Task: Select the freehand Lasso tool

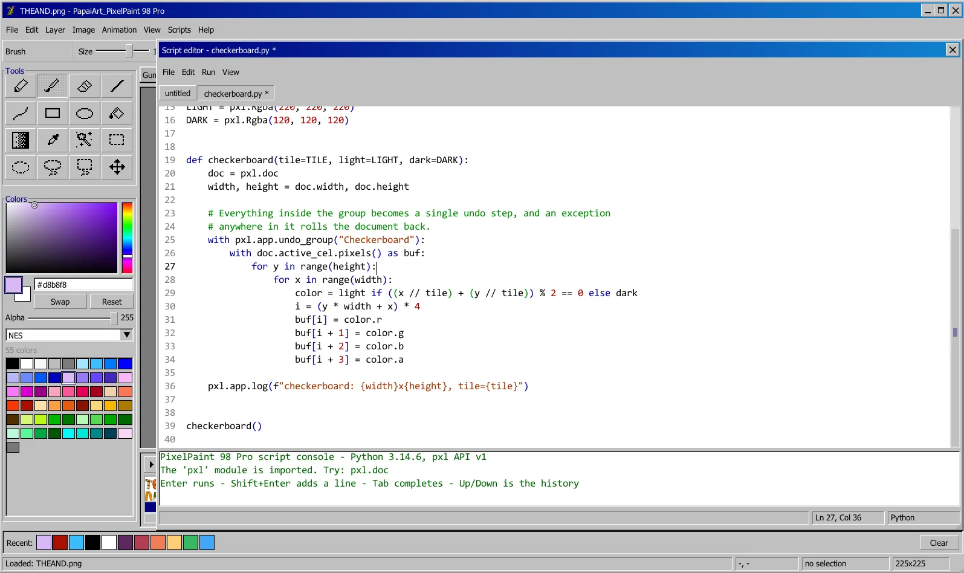Action: [53, 167]
